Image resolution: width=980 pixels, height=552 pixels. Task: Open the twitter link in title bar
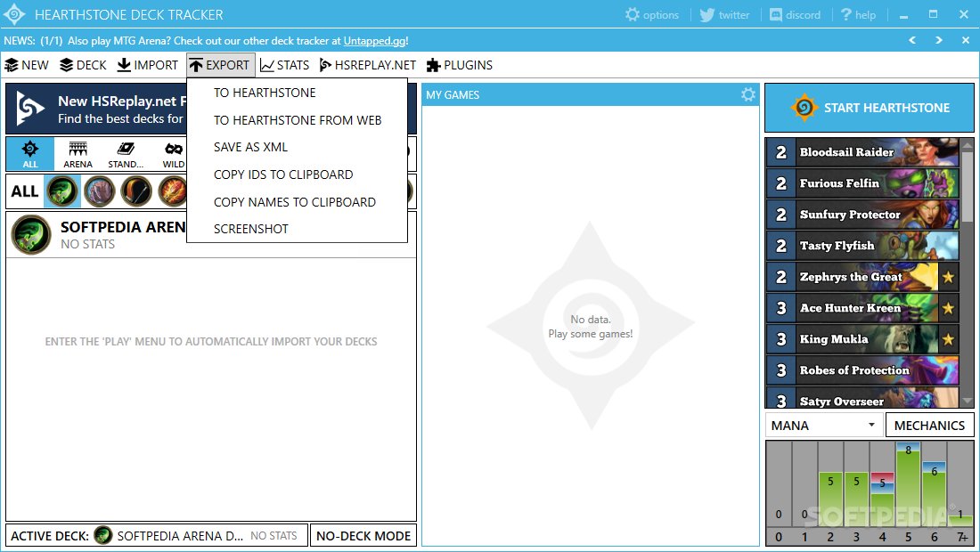click(x=724, y=14)
